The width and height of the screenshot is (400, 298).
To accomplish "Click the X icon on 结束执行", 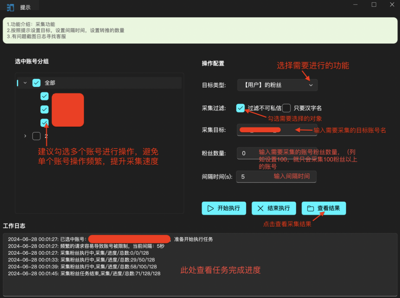I will point(260,208).
